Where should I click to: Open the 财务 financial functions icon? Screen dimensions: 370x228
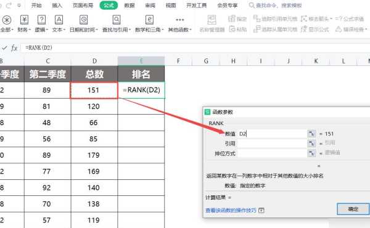tap(24, 20)
